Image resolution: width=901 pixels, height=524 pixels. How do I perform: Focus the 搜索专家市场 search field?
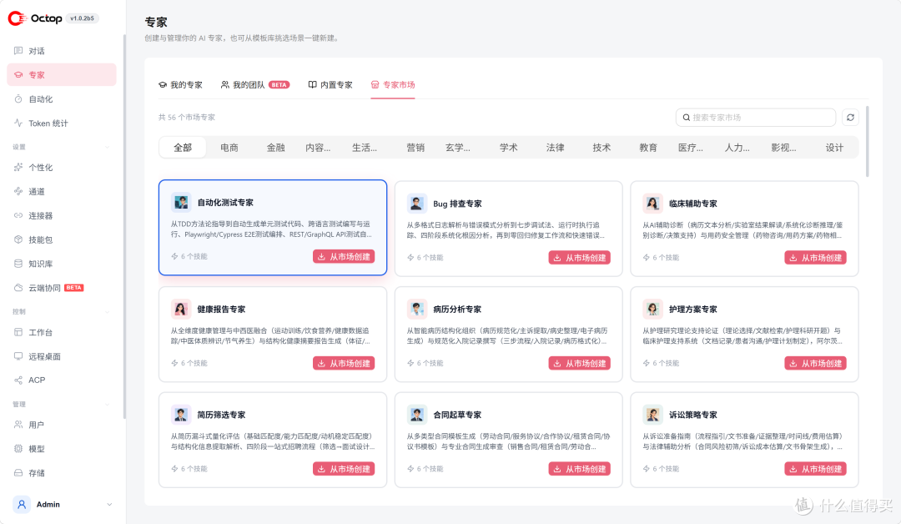pyautogui.click(x=756, y=117)
